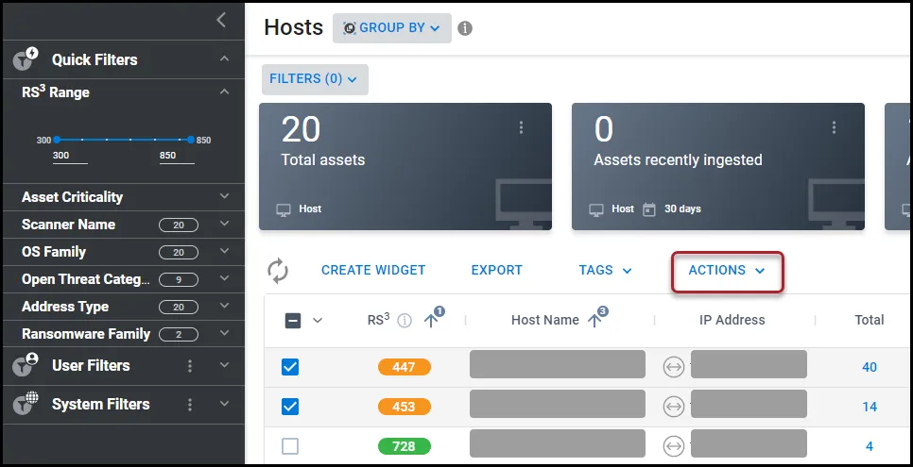Click Host monitor icon in recently ingested card

point(596,208)
